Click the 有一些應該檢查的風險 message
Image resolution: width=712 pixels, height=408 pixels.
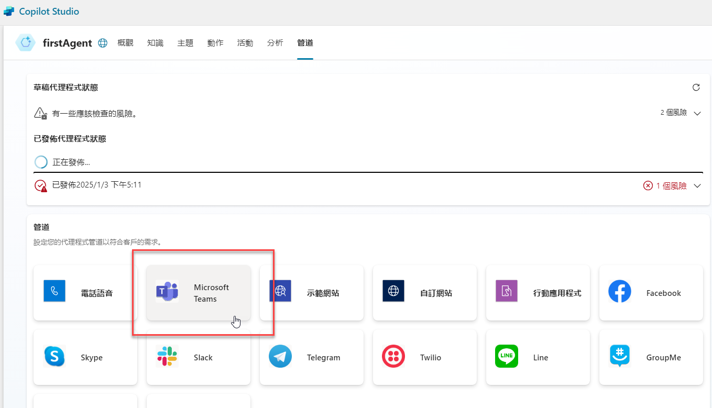(x=95, y=113)
